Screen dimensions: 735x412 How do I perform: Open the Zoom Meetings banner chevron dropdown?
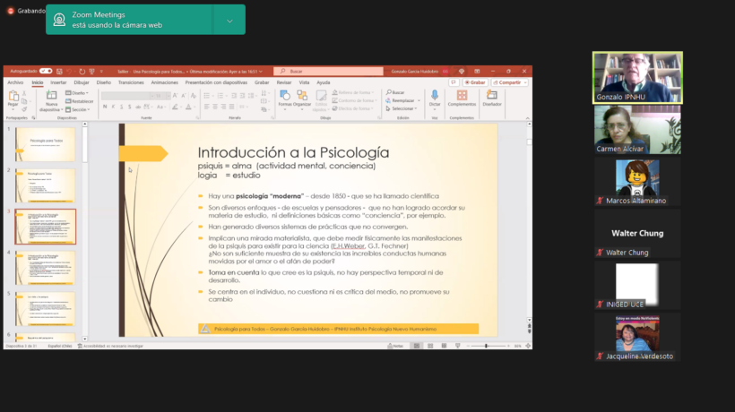(229, 20)
